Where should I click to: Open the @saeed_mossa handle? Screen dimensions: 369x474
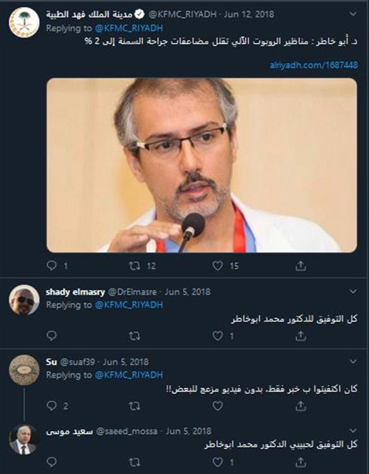127,431
